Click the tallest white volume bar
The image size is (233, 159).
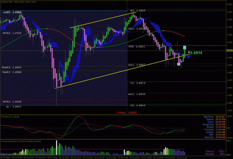pos(56,147)
